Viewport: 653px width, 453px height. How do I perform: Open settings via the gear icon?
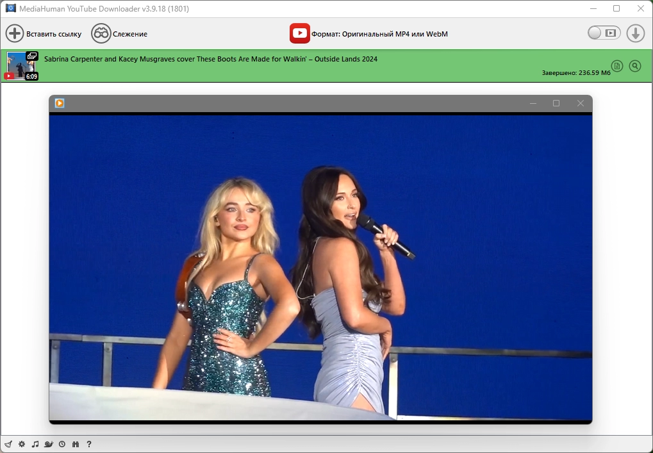click(x=22, y=444)
